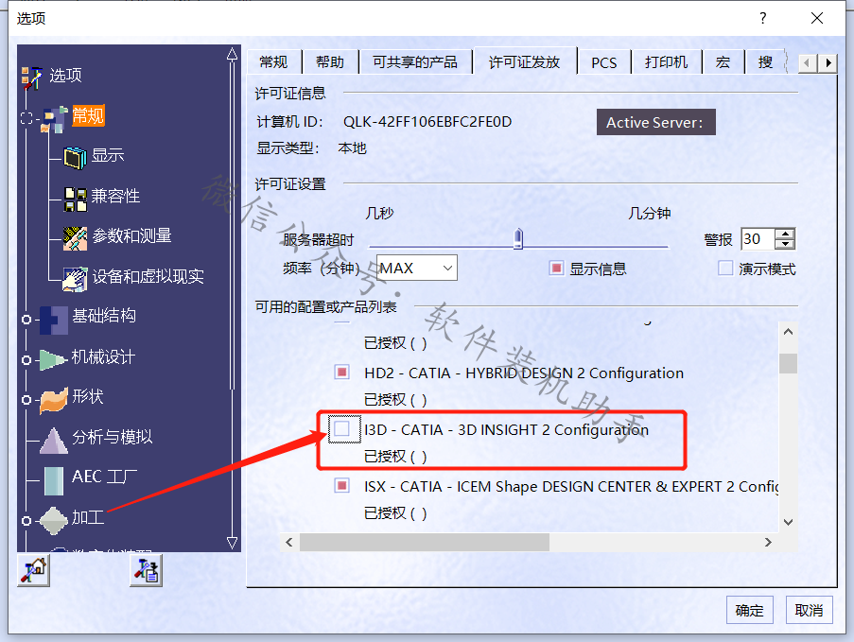Screen dimensions: 854x642
Task: Select the 许可证发放 tab
Action: [525, 61]
